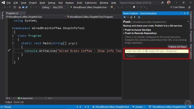This screenshot has height=109, width=194.
Task: Click the empty Git repo URL field
Action: pos(157,51)
